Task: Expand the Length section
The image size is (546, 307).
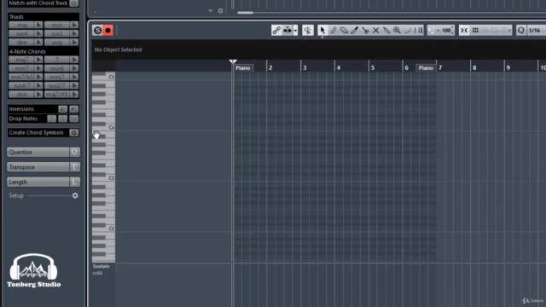Action: pos(44,182)
